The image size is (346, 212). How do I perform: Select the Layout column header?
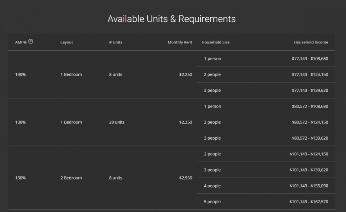(67, 42)
